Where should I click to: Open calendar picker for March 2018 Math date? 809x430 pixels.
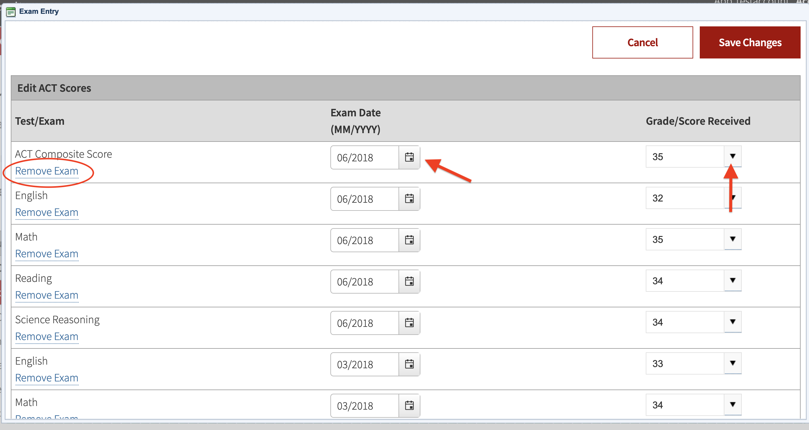409,405
